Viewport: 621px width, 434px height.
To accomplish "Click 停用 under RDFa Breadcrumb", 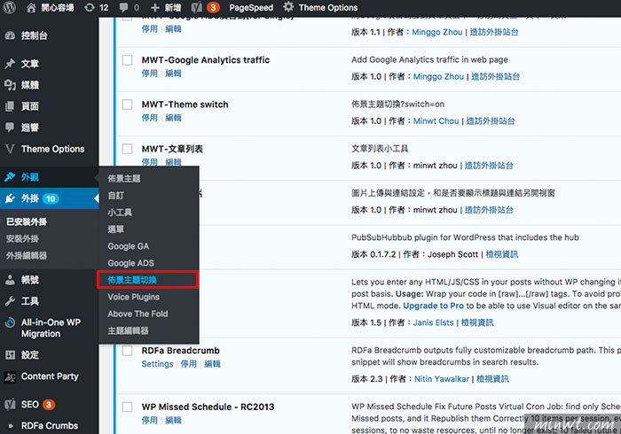I will coord(188,364).
